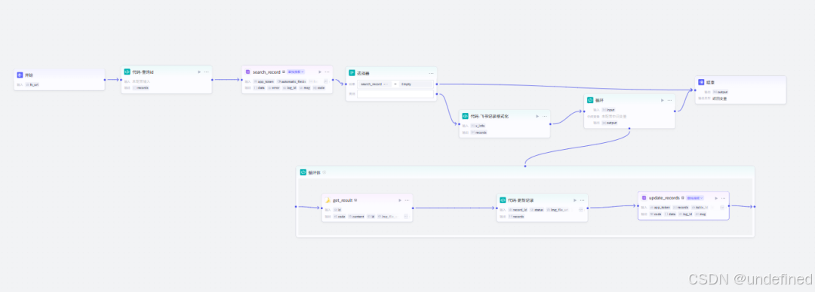This screenshot has height=292, width=815.
Task: Open the mode dropdown badge on search_record
Action: point(295,72)
